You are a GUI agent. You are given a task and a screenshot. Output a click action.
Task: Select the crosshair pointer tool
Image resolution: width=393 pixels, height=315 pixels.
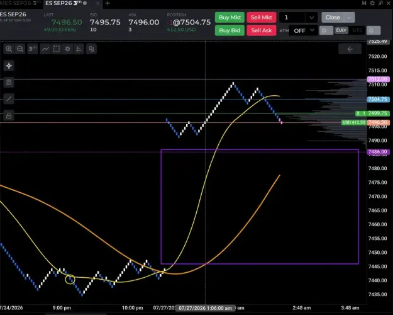click(9, 66)
